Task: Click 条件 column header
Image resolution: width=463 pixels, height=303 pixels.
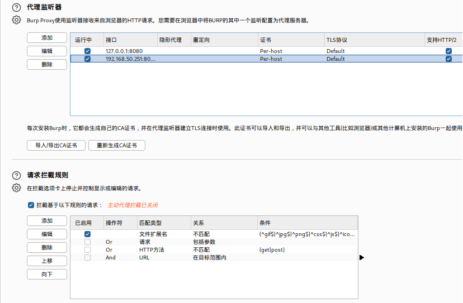Action: (308, 223)
